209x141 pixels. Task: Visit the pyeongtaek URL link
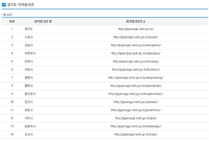click(136, 86)
